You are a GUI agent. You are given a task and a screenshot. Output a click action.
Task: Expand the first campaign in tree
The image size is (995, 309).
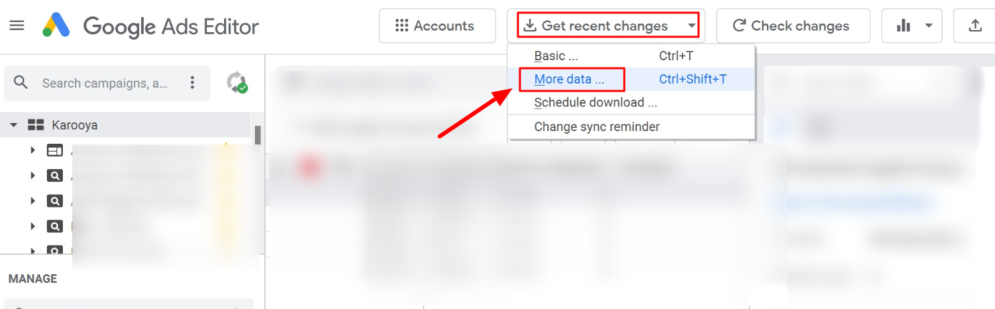(x=33, y=150)
